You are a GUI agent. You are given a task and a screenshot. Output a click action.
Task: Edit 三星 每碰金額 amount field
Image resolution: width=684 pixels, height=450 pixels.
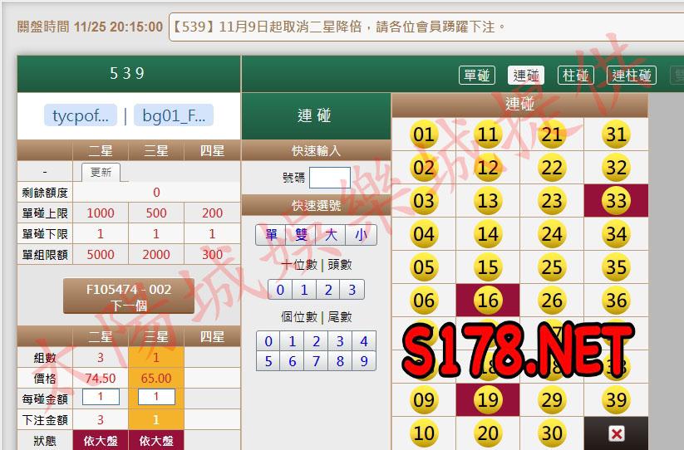156,396
